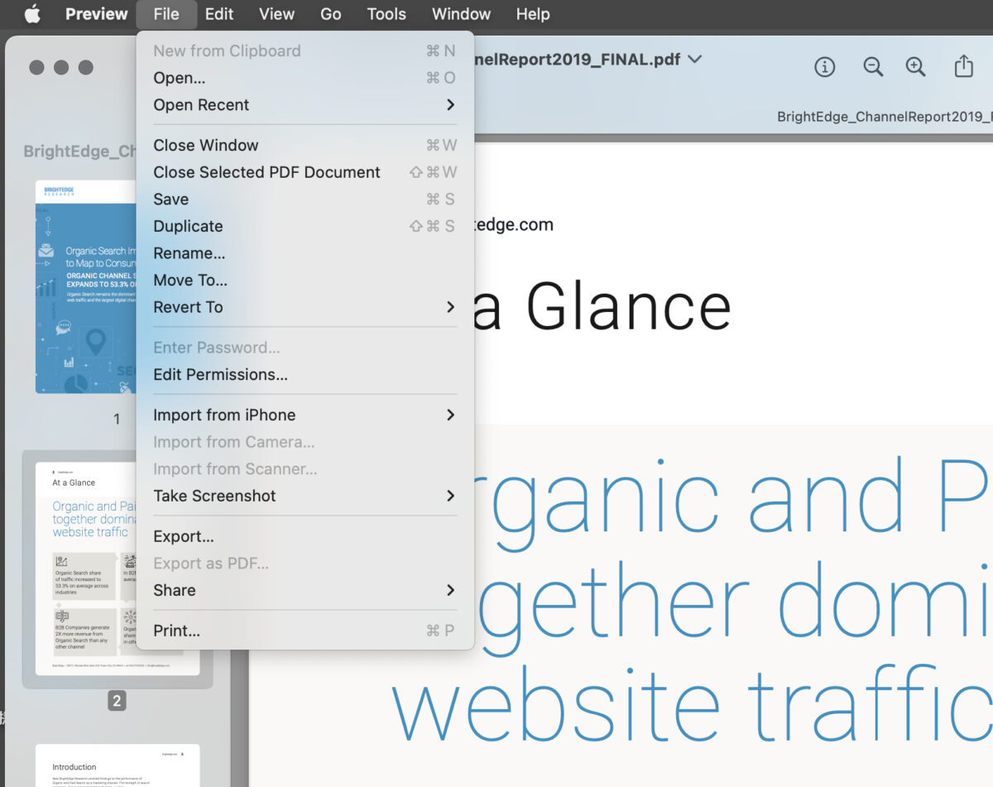Click the 'website traffic' text on the page
The height and width of the screenshot is (787, 993).
pos(692,704)
